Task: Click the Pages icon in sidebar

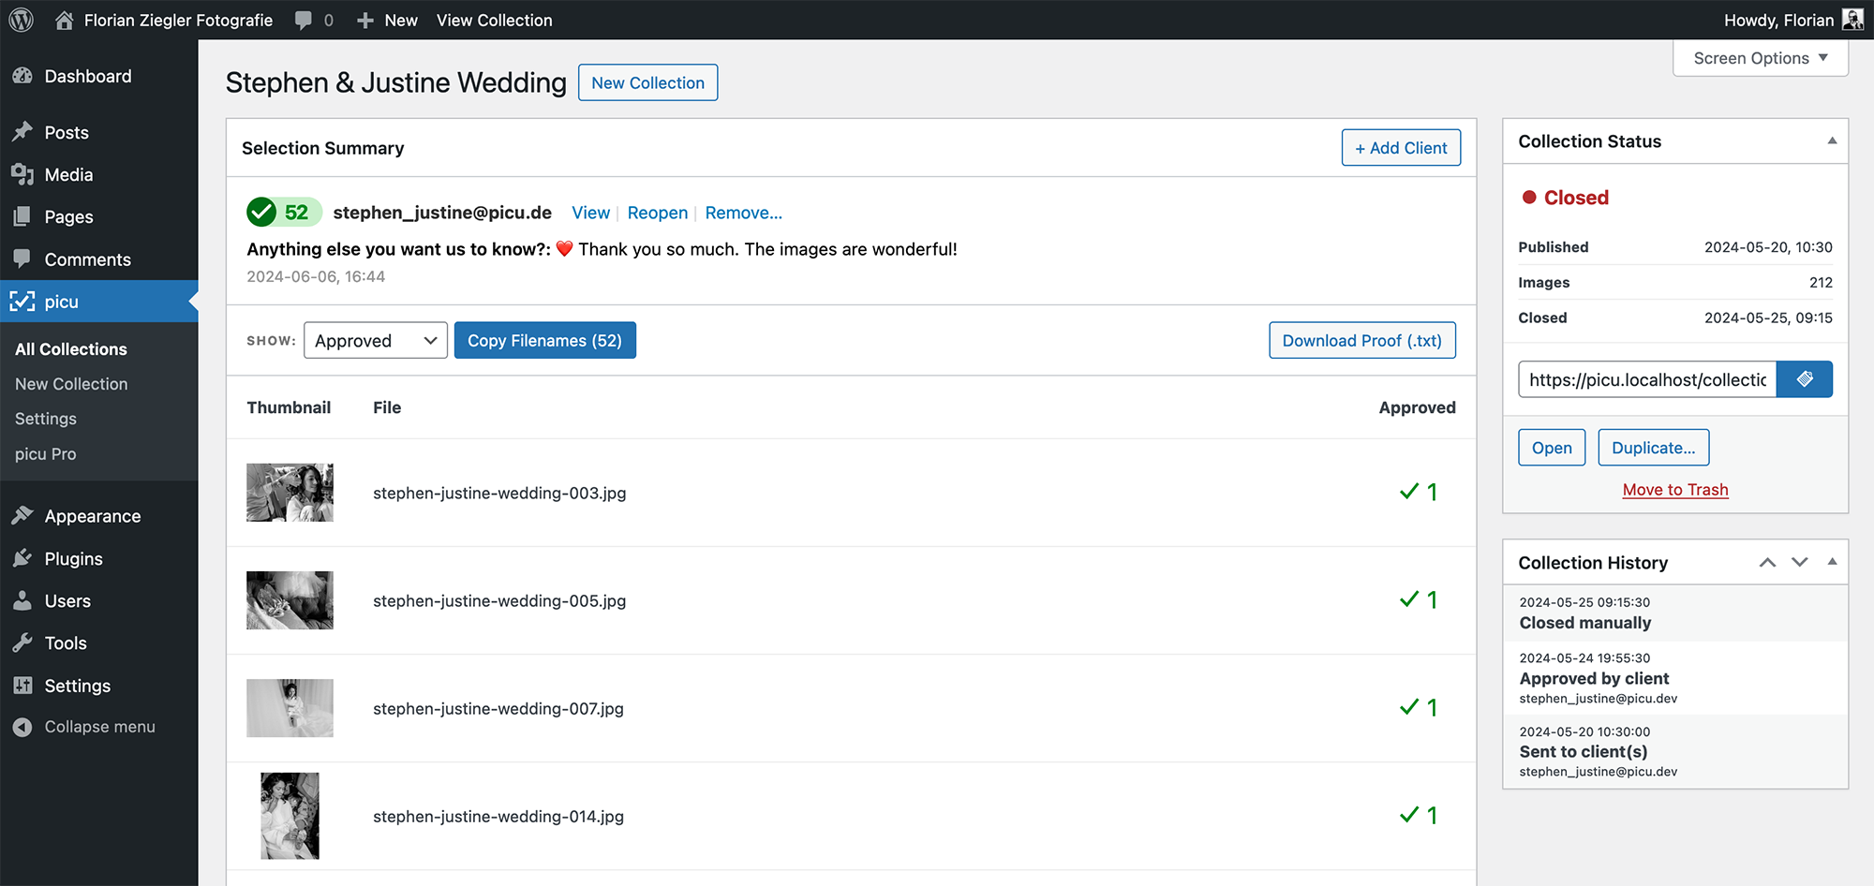Action: [x=22, y=216]
